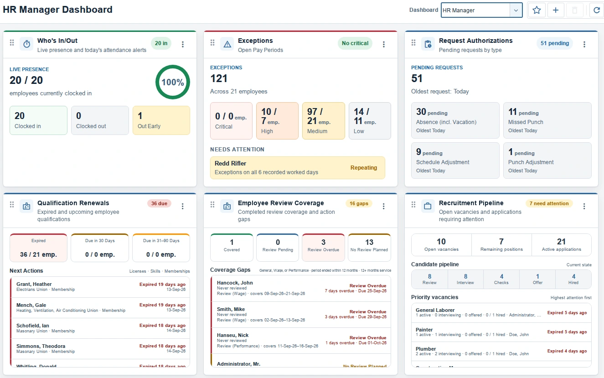The image size is (604, 378).
Task: Select the Clocked out tile
Action: pos(100,120)
